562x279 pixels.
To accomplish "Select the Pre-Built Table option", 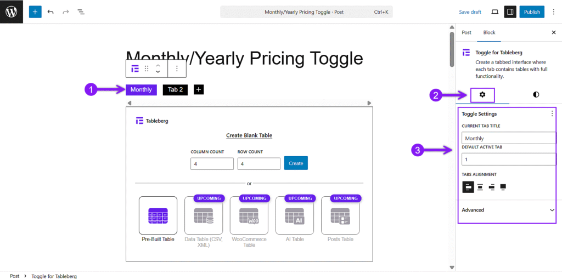I will [x=158, y=219].
